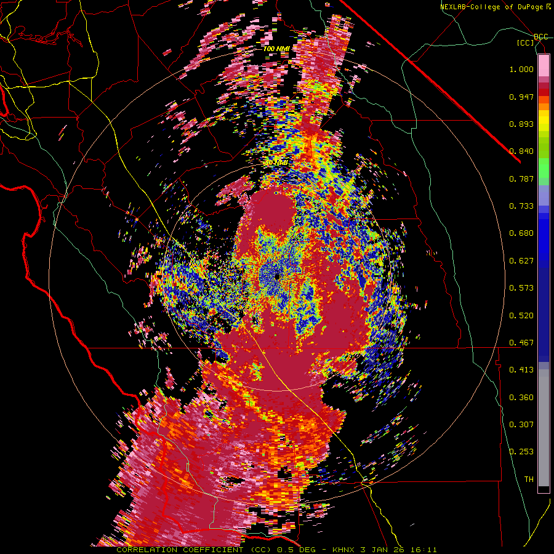
Task: Click the TH threshold label in legend
Action: (x=529, y=480)
